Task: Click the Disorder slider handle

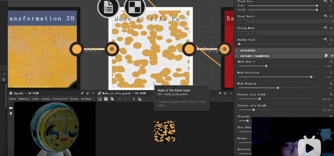Action: 247,121
